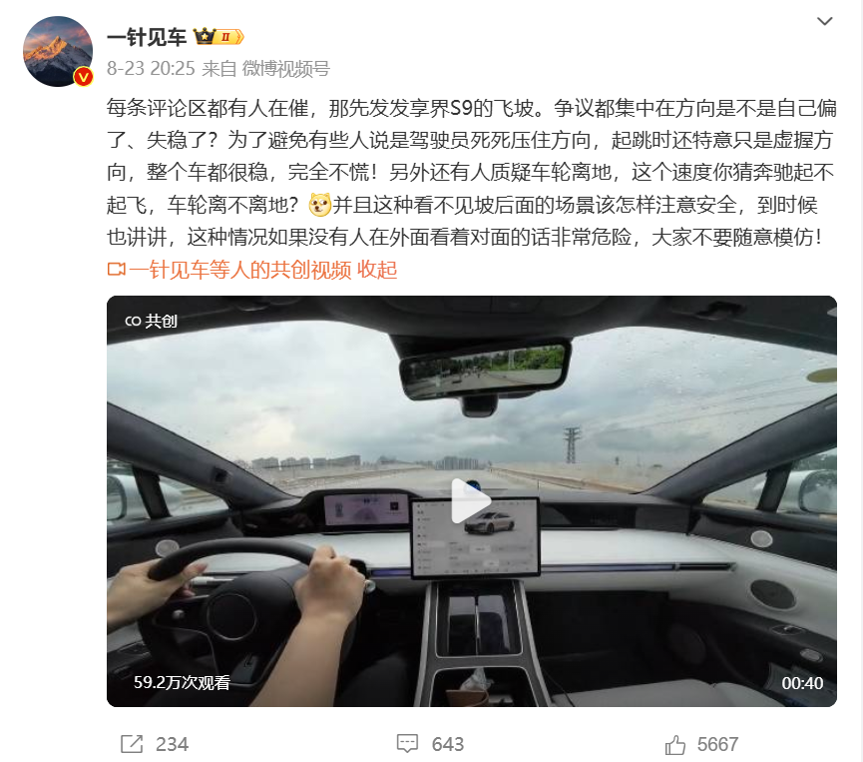Click the 643 comment count
863x762 pixels.
pos(447,744)
